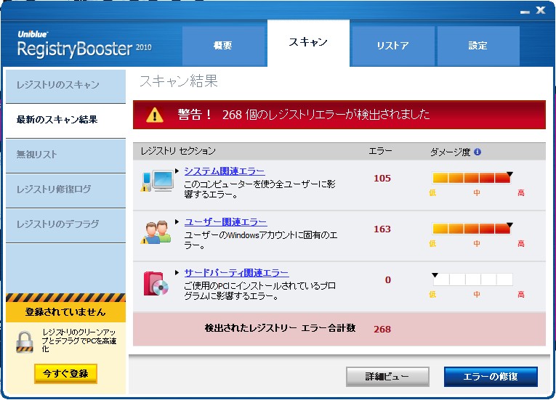Screen dimensions: 556x400
Task: Close the RegistryBooster window
Action: (x=541, y=10)
